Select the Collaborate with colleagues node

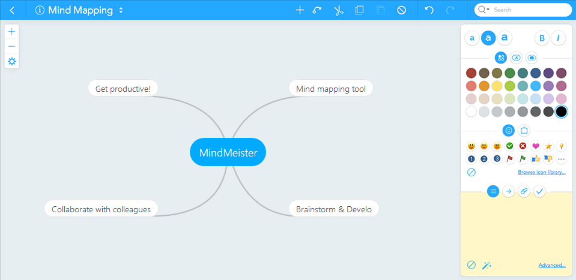pos(101,209)
